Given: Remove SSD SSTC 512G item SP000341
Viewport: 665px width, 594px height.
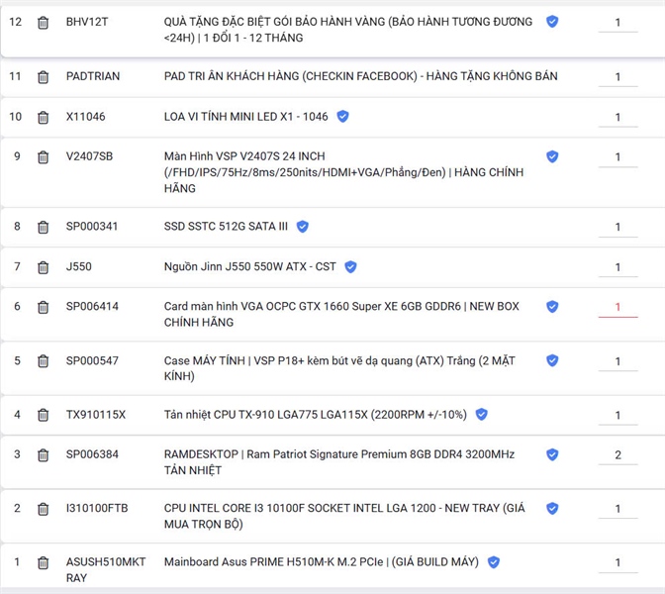Looking at the screenshot, I should point(44,228).
